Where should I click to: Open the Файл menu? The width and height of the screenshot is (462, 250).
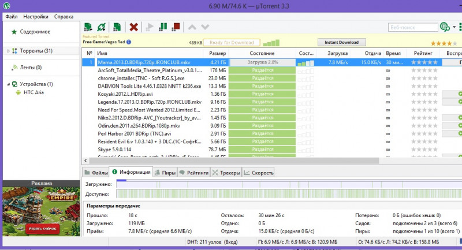click(12, 17)
